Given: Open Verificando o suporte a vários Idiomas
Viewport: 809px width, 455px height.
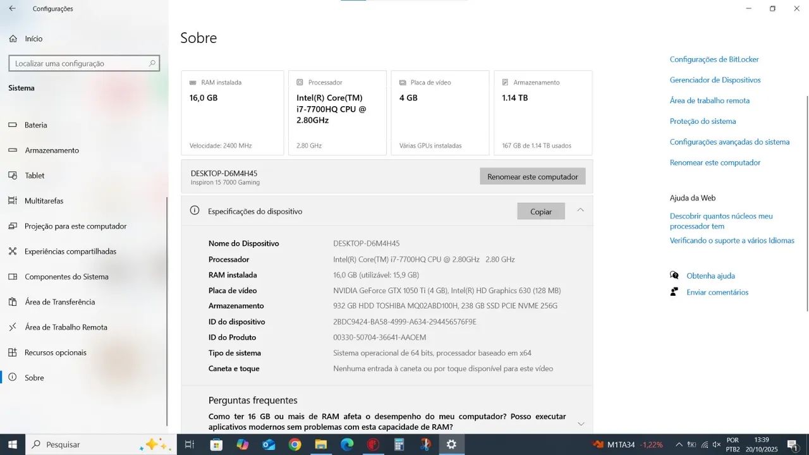Looking at the screenshot, I should 732,241.
